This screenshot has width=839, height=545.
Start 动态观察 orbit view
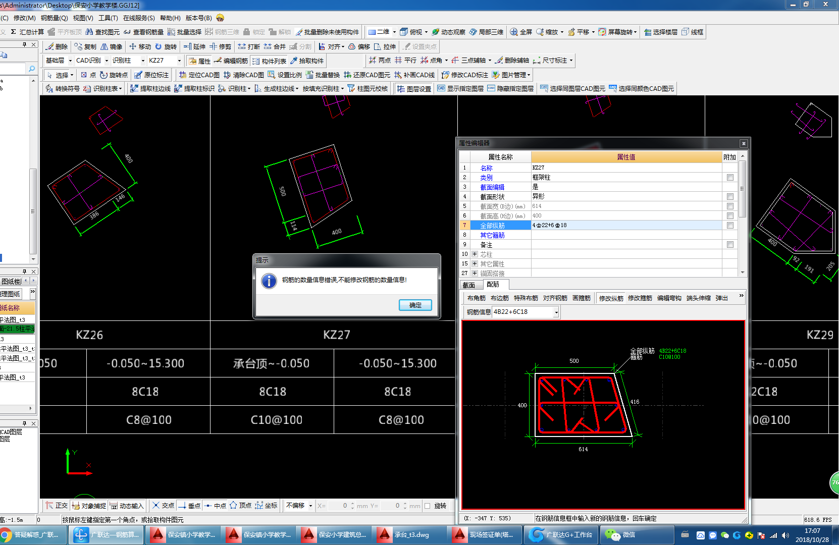pyautogui.click(x=448, y=32)
